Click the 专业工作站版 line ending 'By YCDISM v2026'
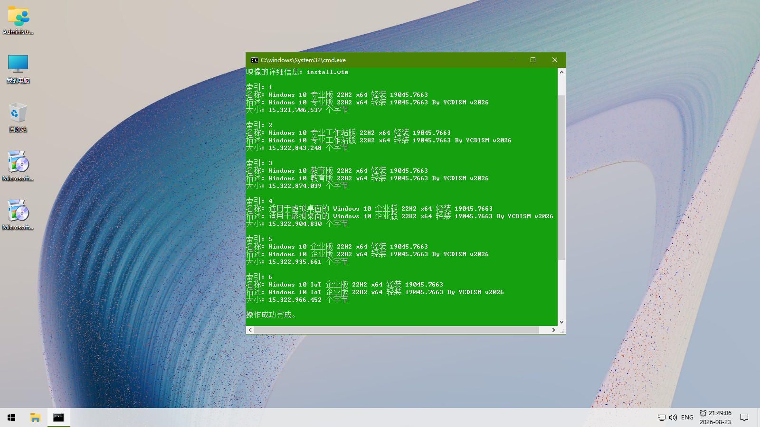 tap(379, 140)
